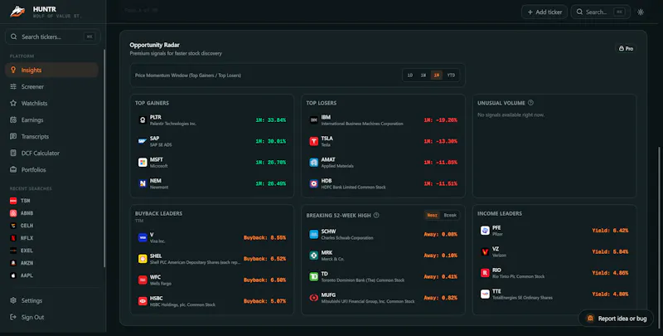This screenshot has height=336, width=663.
Task: Click the HUNTR wolf logo
Action: [x=17, y=12]
